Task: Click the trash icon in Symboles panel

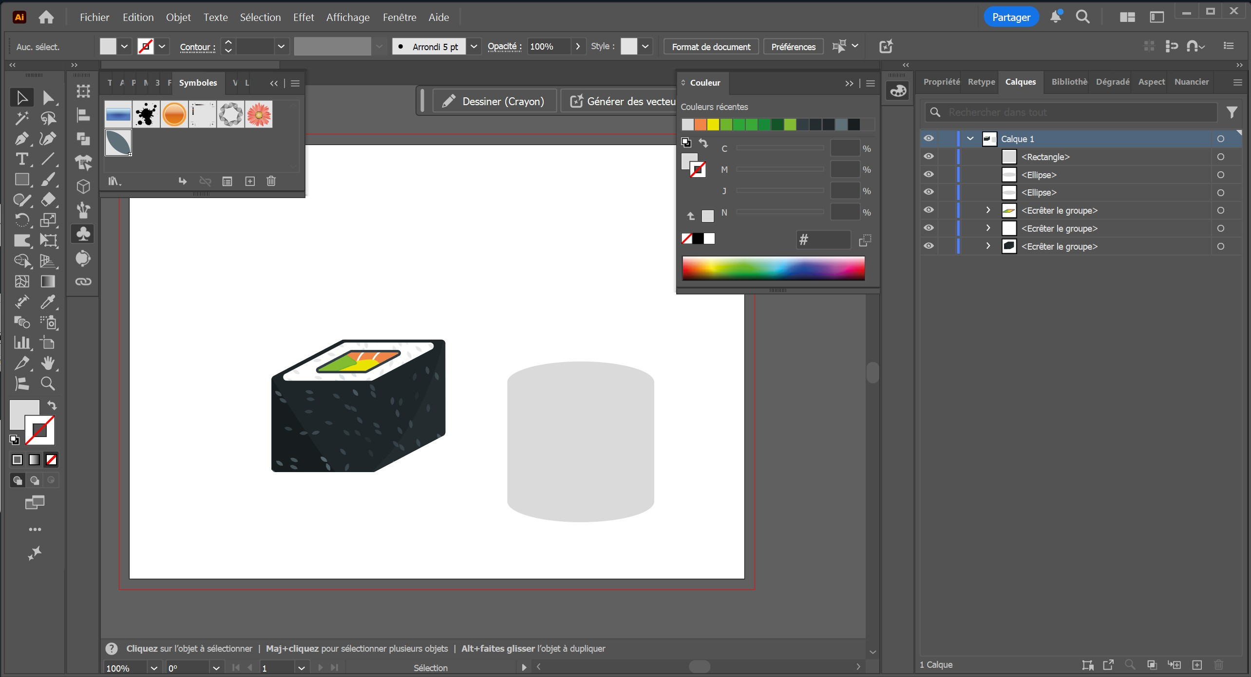Action: coord(271,181)
